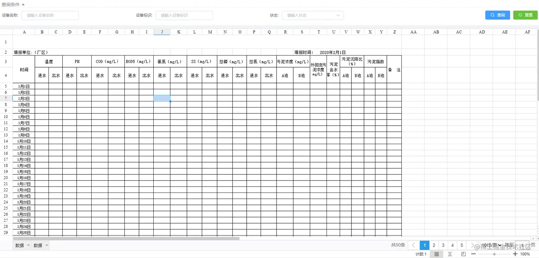Click the 污泥沉降比 (%) header cell
The image size is (539, 258).
coord(352,62)
